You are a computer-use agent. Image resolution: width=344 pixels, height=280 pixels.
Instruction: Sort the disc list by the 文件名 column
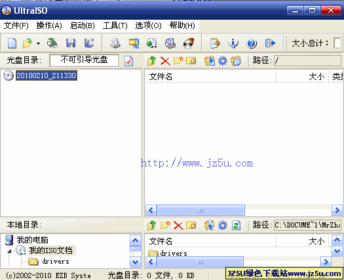(x=210, y=77)
